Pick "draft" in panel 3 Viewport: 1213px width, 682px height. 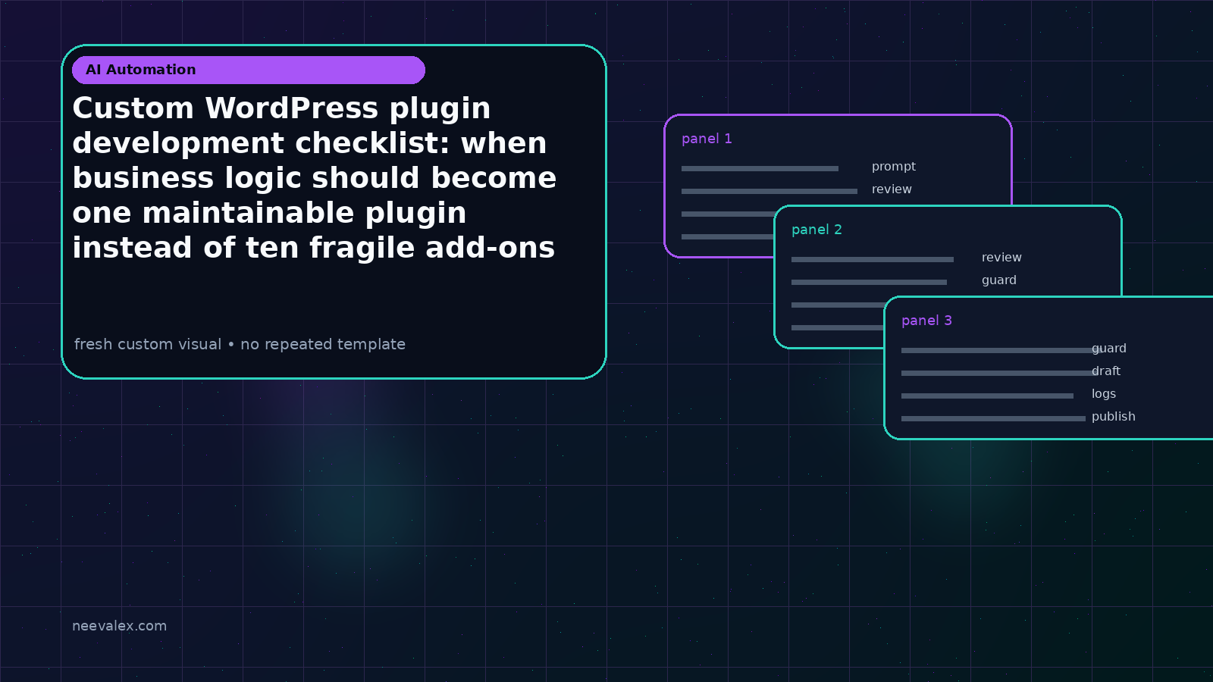[1106, 371]
